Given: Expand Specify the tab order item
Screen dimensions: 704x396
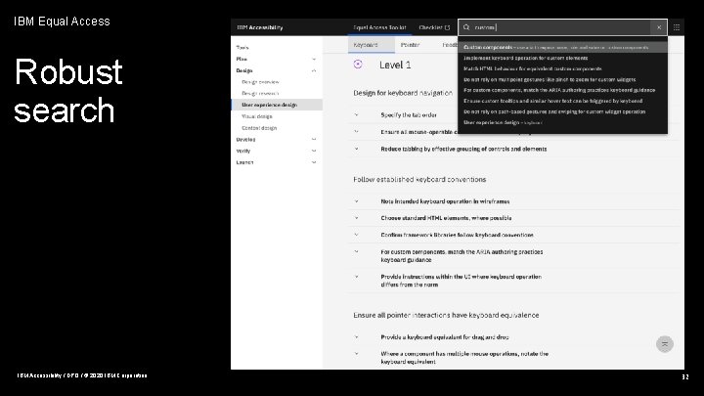Looking at the screenshot, I should point(357,115).
